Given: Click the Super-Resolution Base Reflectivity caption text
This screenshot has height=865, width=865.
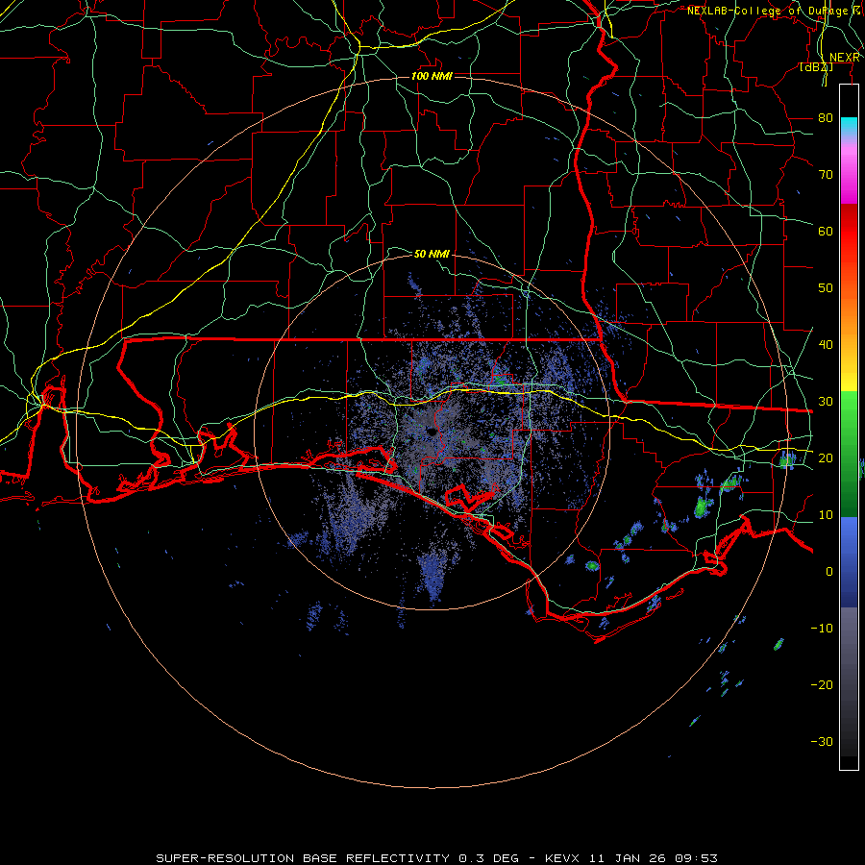Looking at the screenshot, I should pos(301,858).
